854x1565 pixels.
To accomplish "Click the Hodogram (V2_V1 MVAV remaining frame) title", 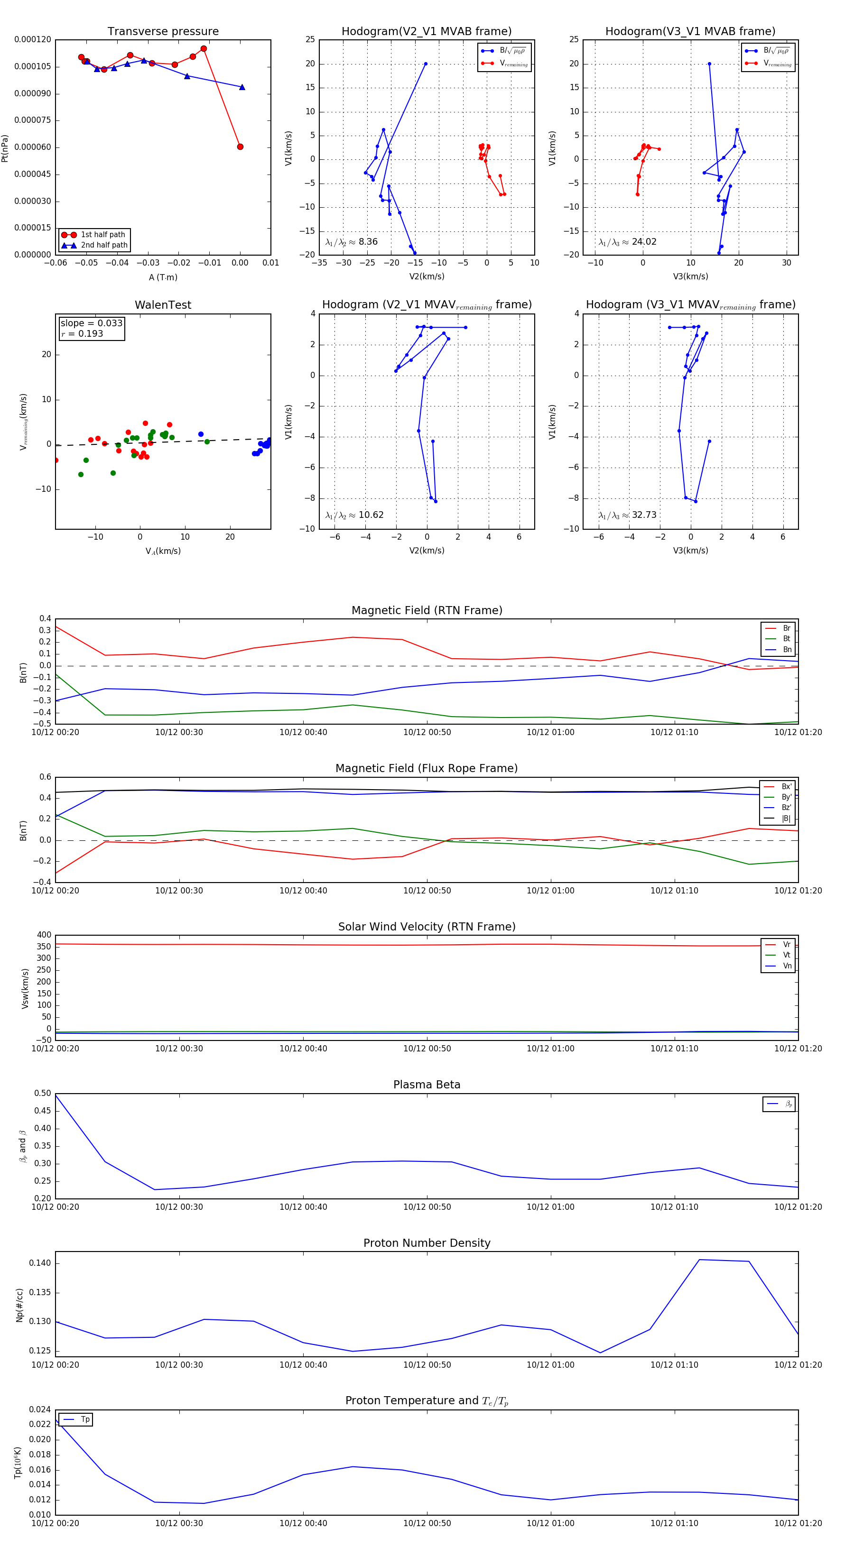I will (x=427, y=305).
